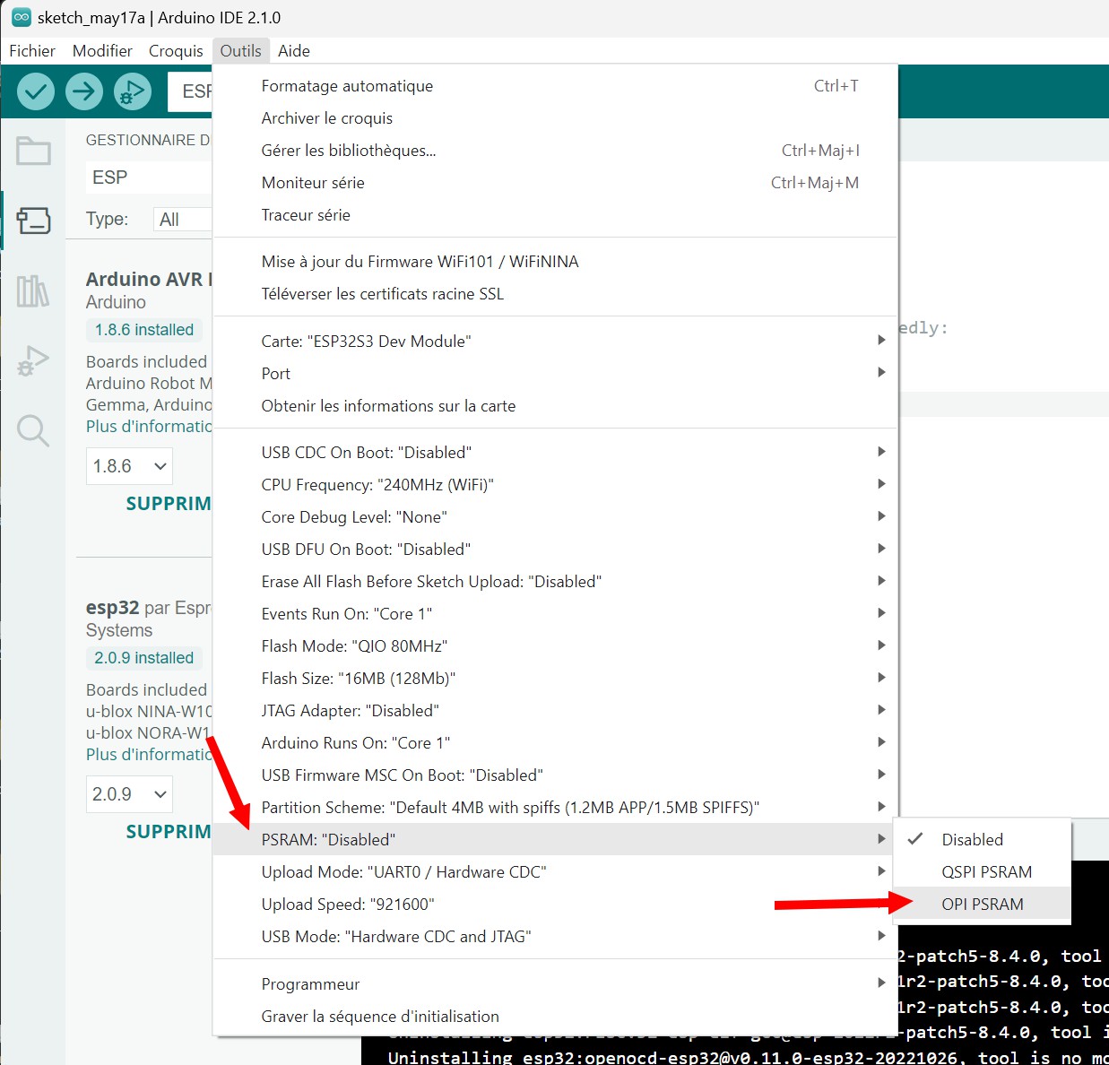Click the Start Debugging button in toolbar

tap(133, 91)
